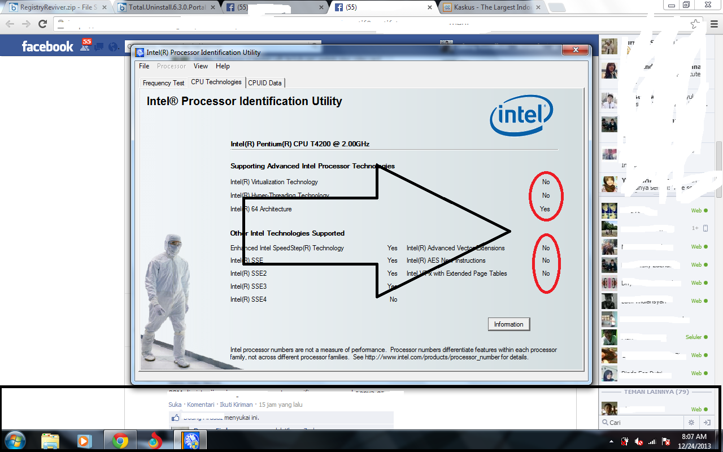This screenshot has width=723, height=452.
Task: Open Action Center flag icon
Action: tap(666, 441)
